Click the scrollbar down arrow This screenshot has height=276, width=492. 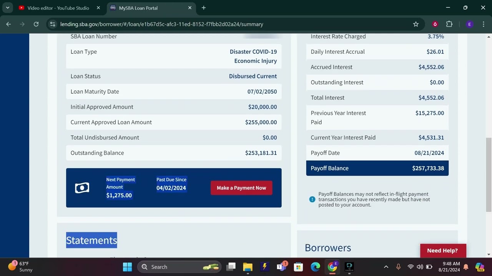[489, 255]
